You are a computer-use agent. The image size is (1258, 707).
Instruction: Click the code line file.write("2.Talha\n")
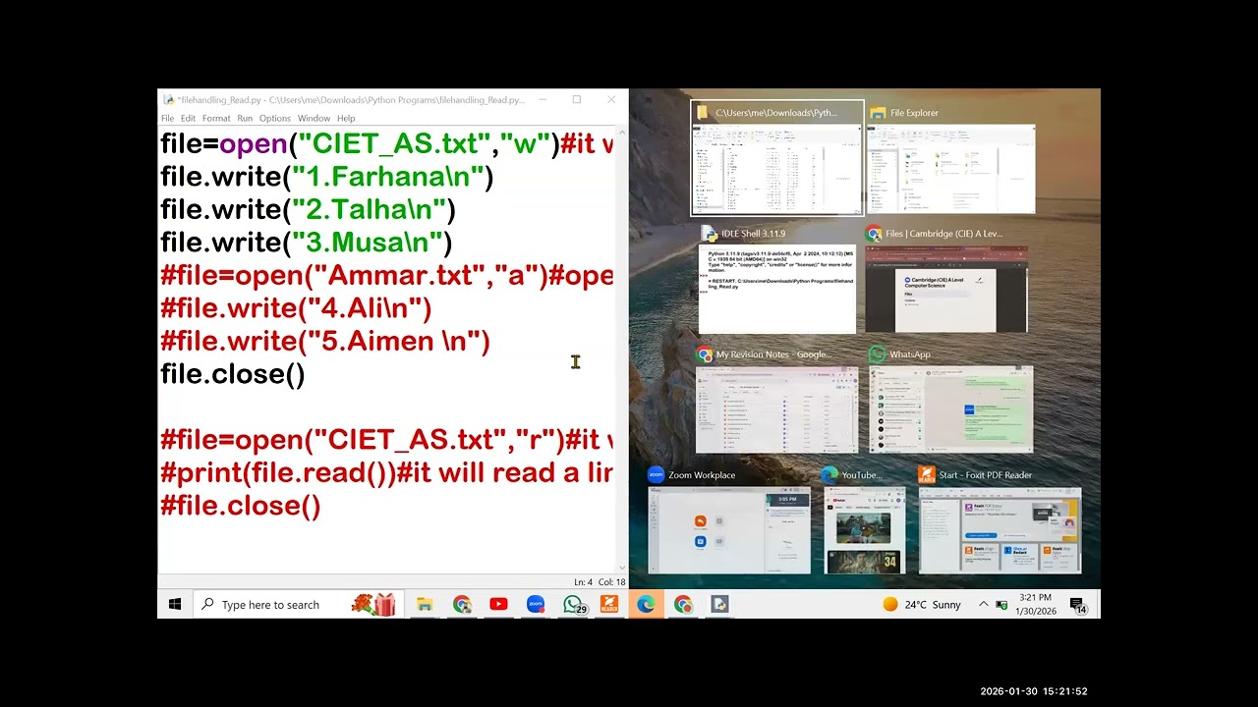[308, 209]
